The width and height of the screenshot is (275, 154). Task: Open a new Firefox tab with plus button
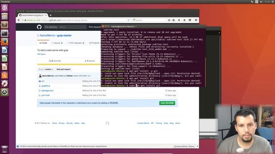(51, 15)
